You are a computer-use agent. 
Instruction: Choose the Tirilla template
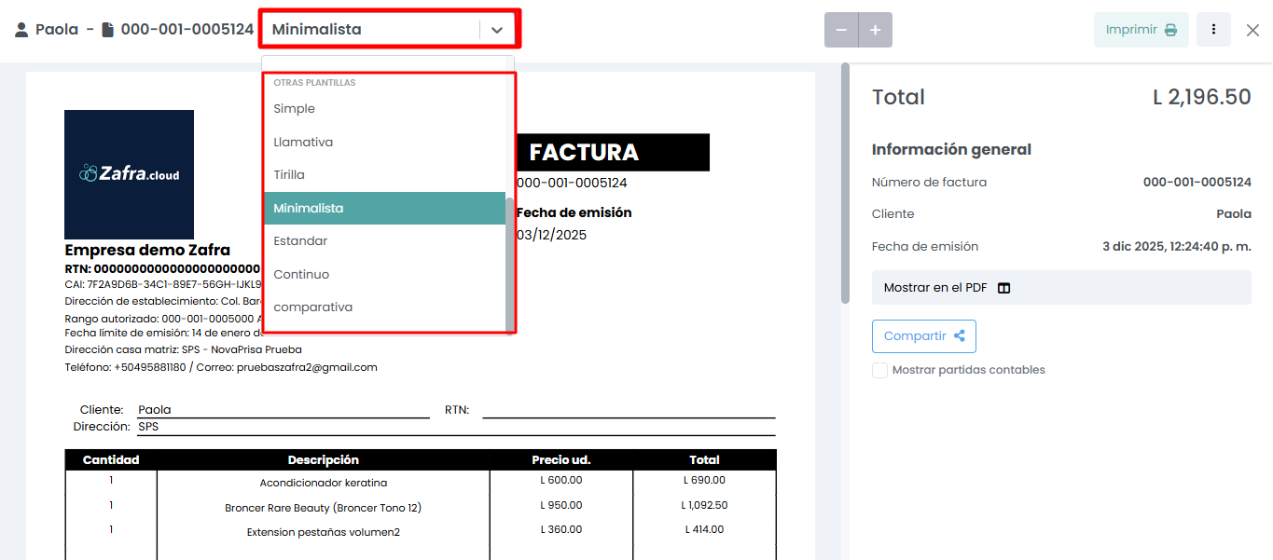tap(385, 175)
